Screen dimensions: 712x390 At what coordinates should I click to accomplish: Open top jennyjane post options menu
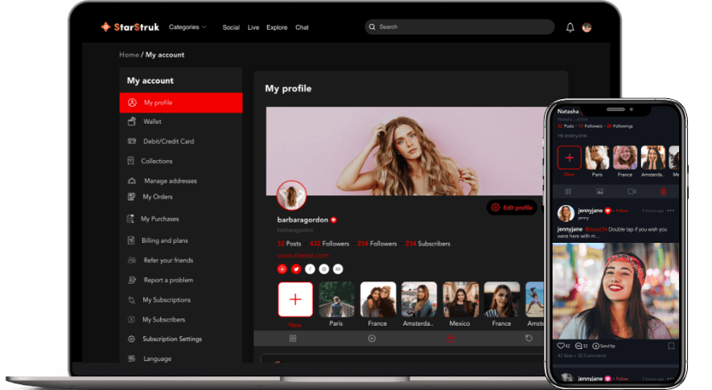pos(671,211)
